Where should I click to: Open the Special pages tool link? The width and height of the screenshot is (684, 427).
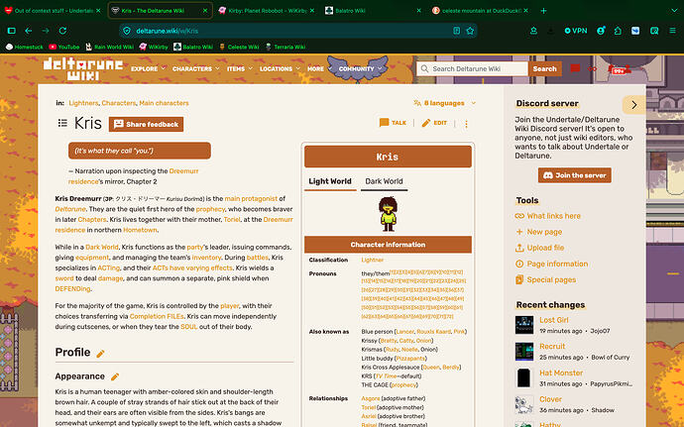546,279
